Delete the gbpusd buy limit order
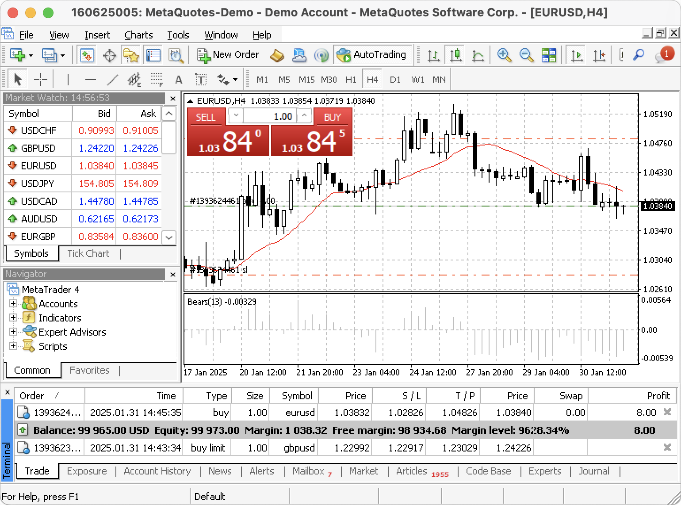 [x=667, y=448]
